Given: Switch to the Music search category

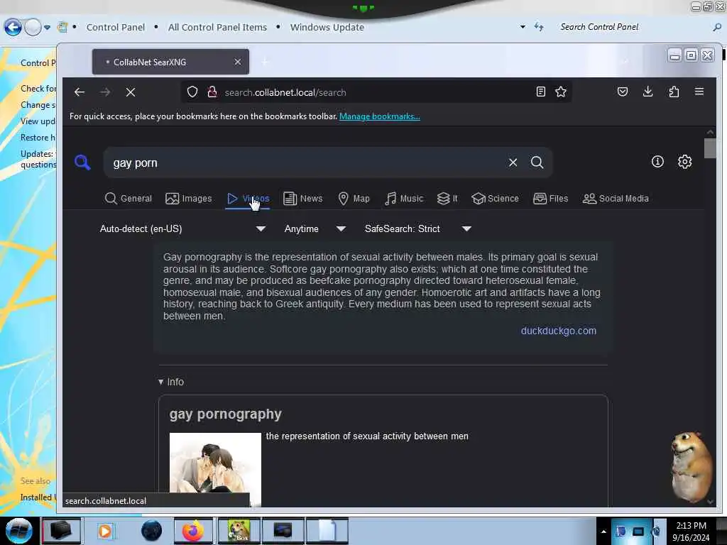Looking at the screenshot, I should [x=404, y=199].
